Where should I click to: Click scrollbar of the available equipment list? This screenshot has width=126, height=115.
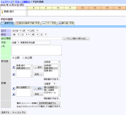point(59,91)
